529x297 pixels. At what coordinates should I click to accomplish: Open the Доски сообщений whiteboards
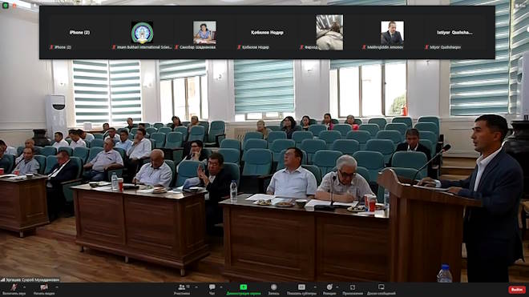[x=382, y=289]
